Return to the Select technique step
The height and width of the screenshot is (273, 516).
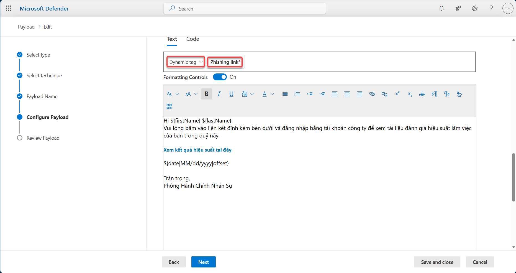tap(44, 76)
